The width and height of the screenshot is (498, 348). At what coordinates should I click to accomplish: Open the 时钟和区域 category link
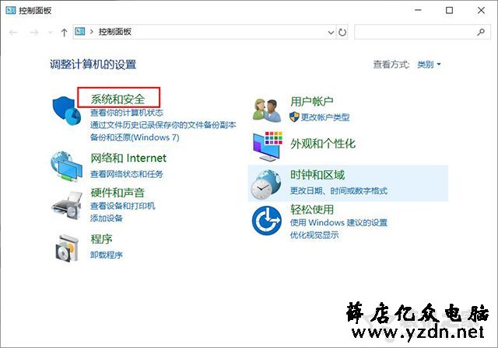click(x=317, y=175)
